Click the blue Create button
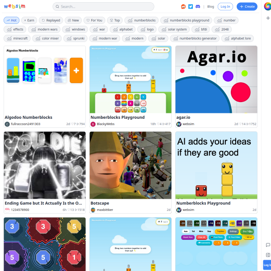This screenshot has width=271, height=271. pos(247,7)
